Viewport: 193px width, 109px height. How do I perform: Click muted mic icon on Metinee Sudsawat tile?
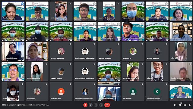point(118,44)
